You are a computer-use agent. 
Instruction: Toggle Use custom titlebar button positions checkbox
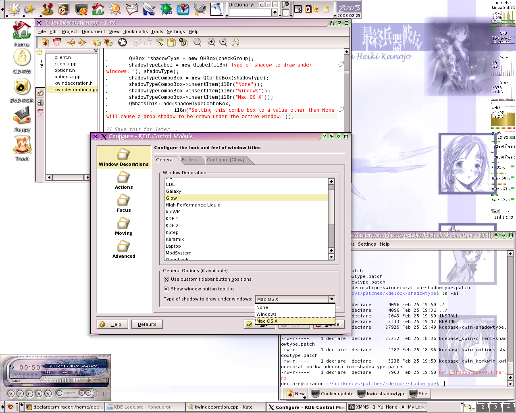pyautogui.click(x=166, y=279)
